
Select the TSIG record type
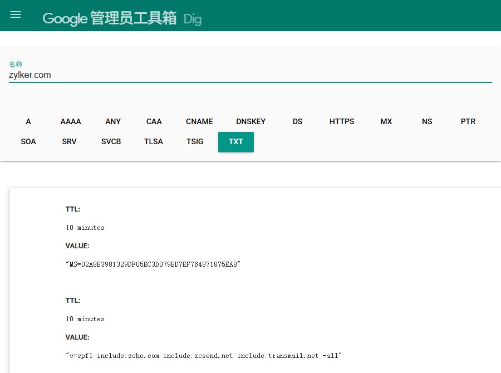[195, 141]
